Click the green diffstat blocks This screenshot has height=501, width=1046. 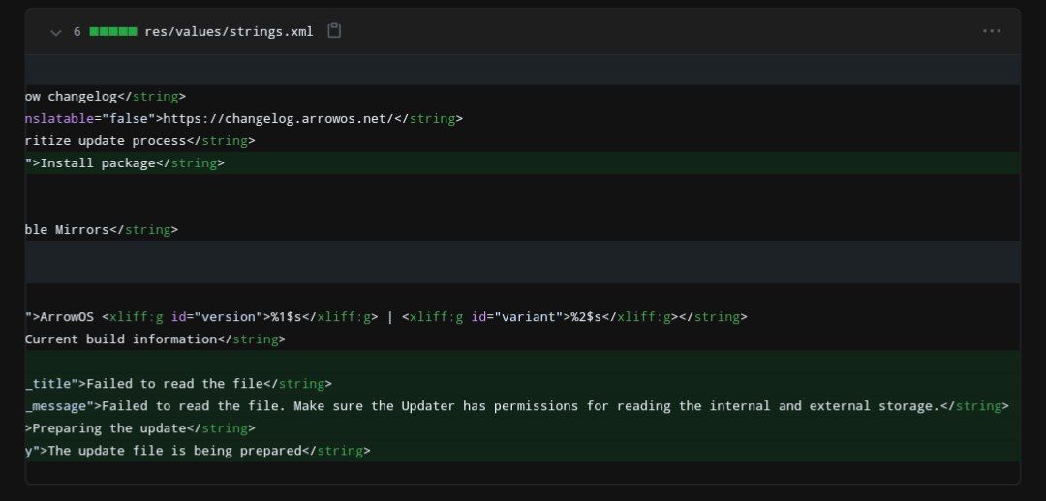pyautogui.click(x=112, y=31)
